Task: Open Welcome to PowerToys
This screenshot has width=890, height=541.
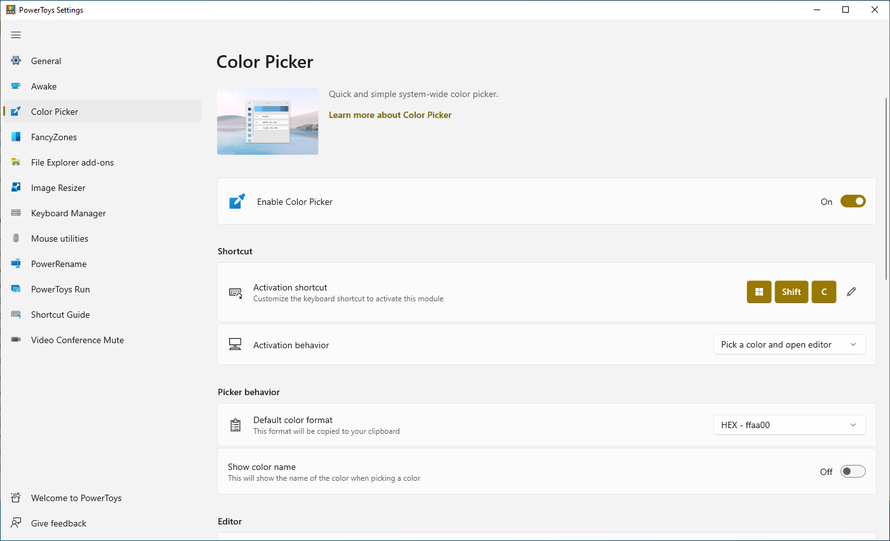Action: click(102, 498)
